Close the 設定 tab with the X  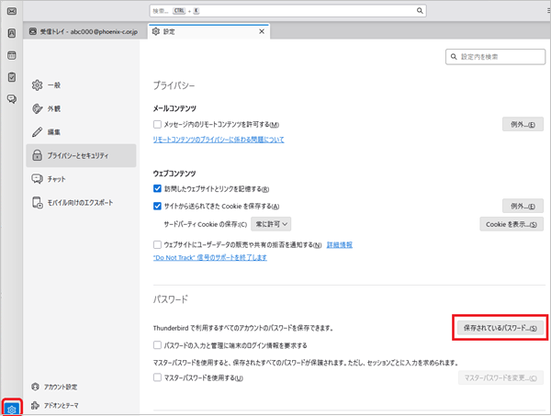262,31
